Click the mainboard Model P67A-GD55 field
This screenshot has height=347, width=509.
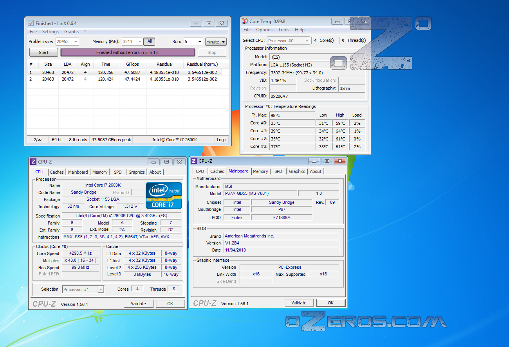point(260,193)
